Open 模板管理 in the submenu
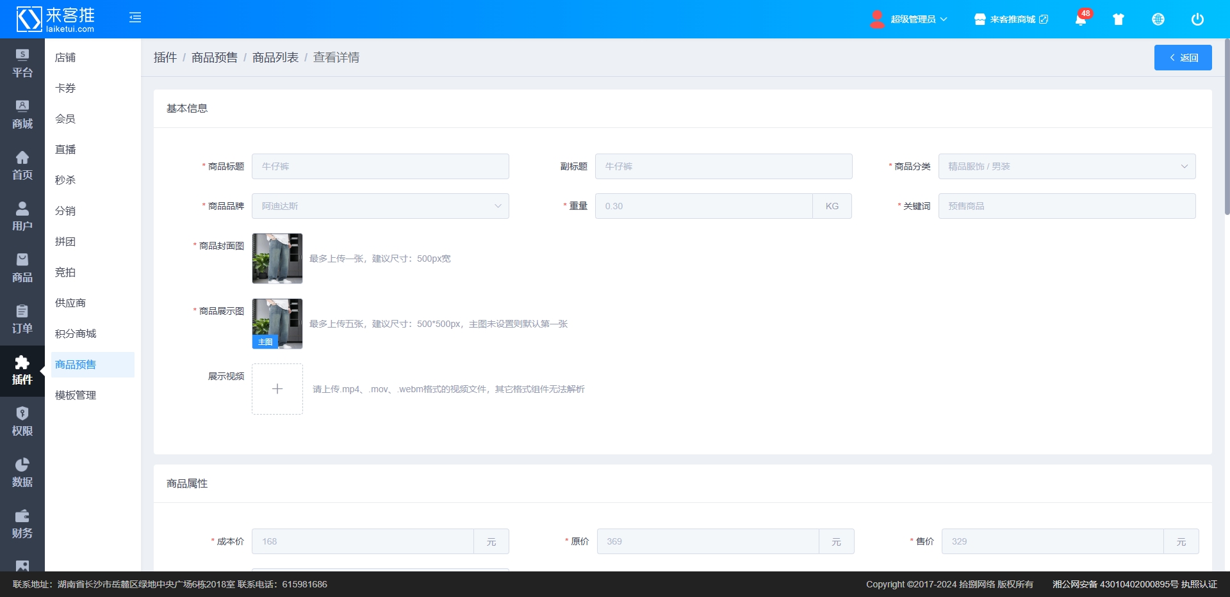Image resolution: width=1230 pixels, height=597 pixels. point(76,395)
